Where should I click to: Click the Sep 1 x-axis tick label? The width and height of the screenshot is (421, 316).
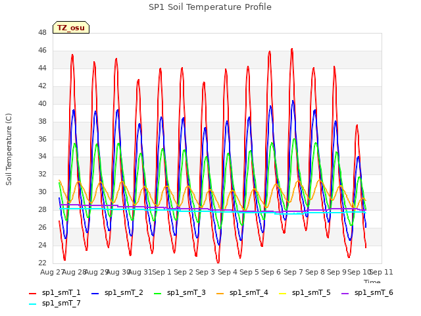click(162, 272)
